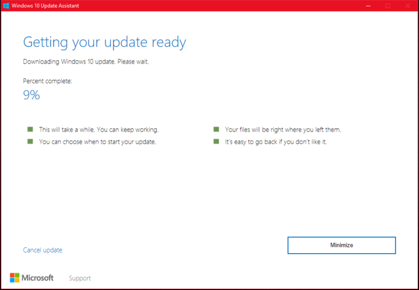Screen dimensions: 419x290
Task: Click green square beside "It's easy to go back"
Action: click(216, 141)
